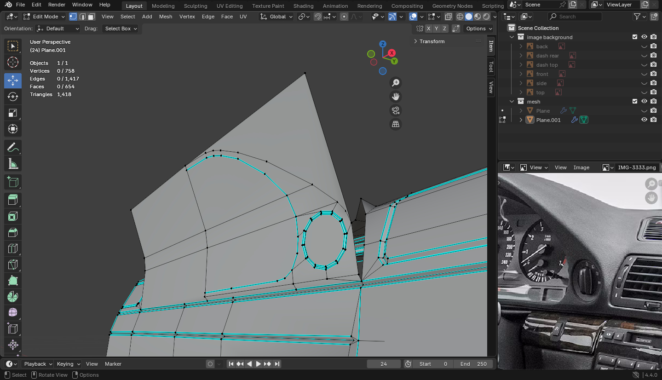Choose the Add Cube tool

click(13, 182)
